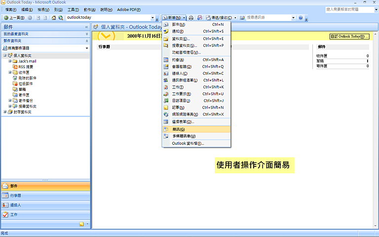Click the Print icon in the toolbar

(x=191, y=18)
